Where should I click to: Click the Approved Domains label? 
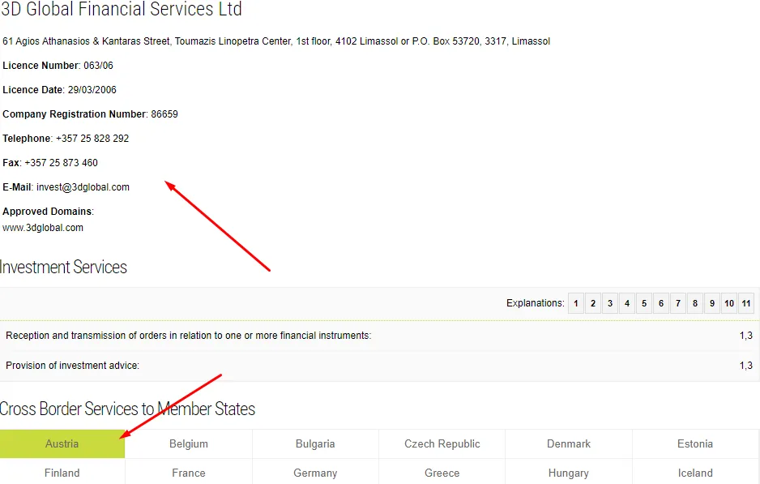pos(47,212)
